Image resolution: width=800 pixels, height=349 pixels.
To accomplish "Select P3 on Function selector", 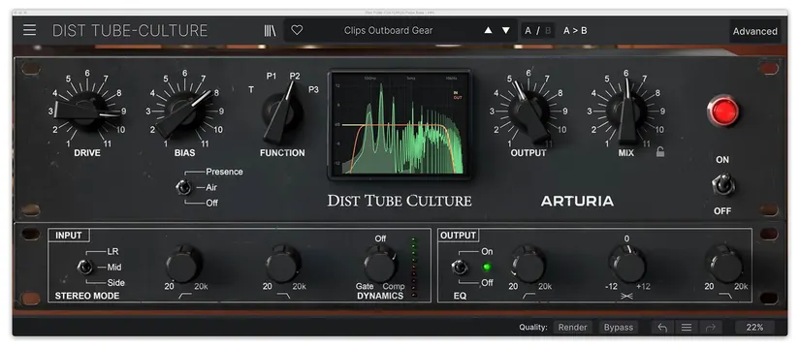I will pos(313,90).
